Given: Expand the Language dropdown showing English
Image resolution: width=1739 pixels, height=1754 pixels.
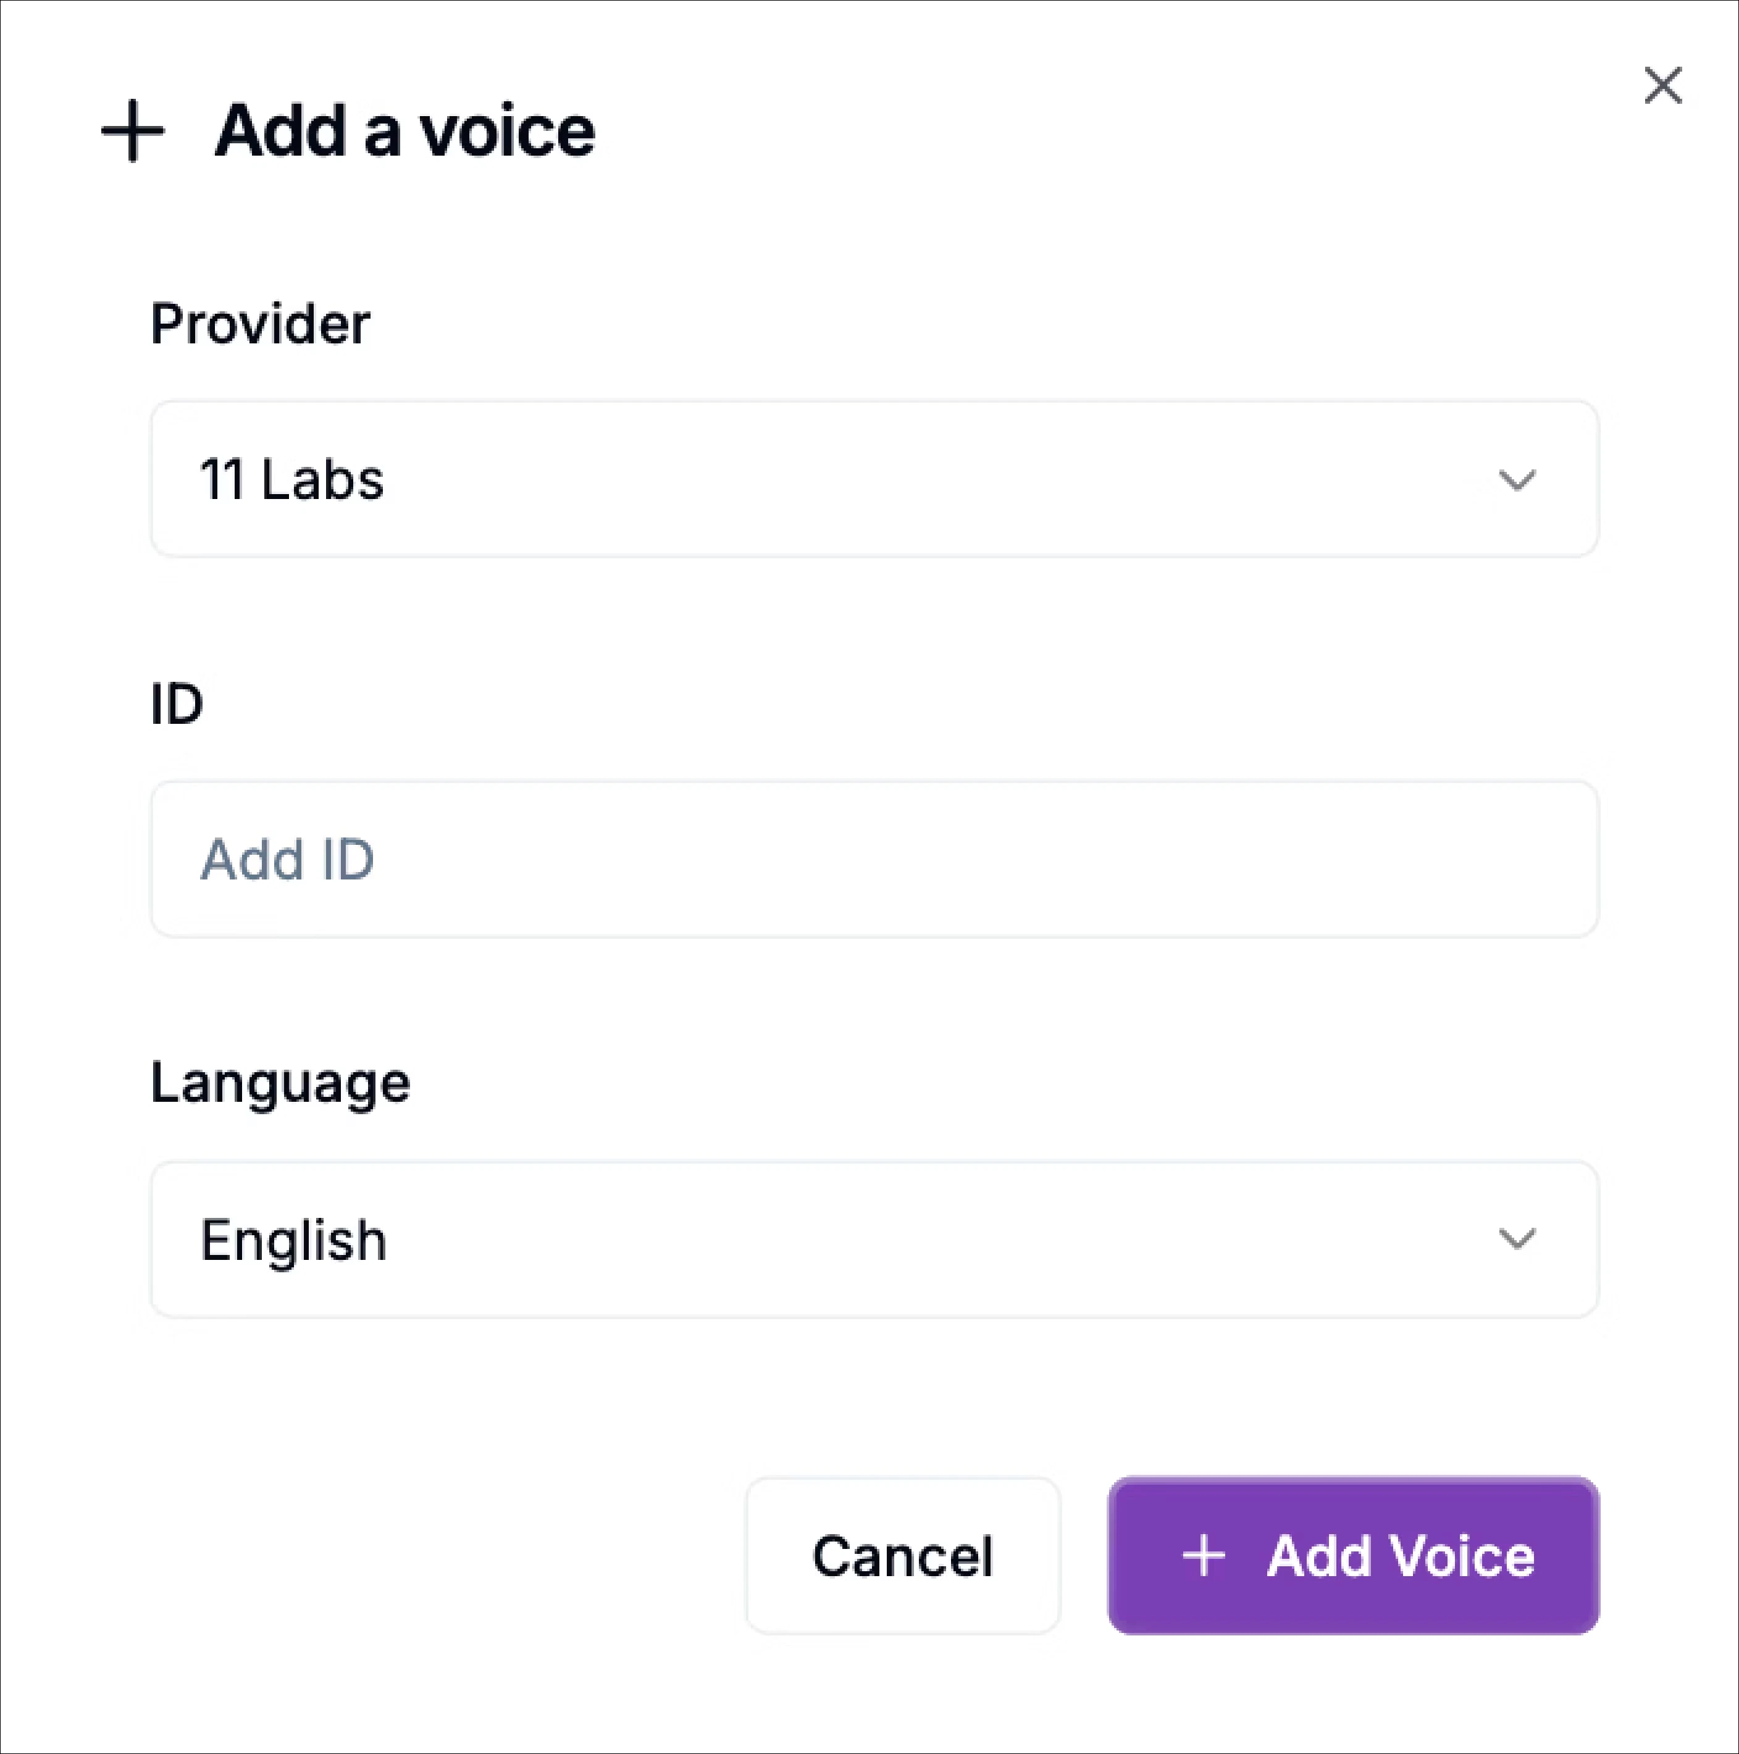Looking at the screenshot, I should pos(871,1240).
